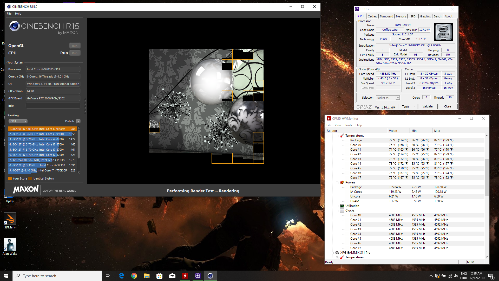499x281 pixels.
Task: Click the Run button next to CPU
Action: click(x=75, y=53)
